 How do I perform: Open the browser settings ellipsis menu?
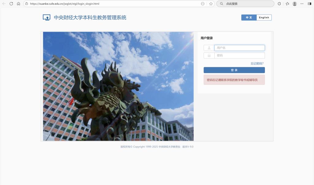[302, 4]
